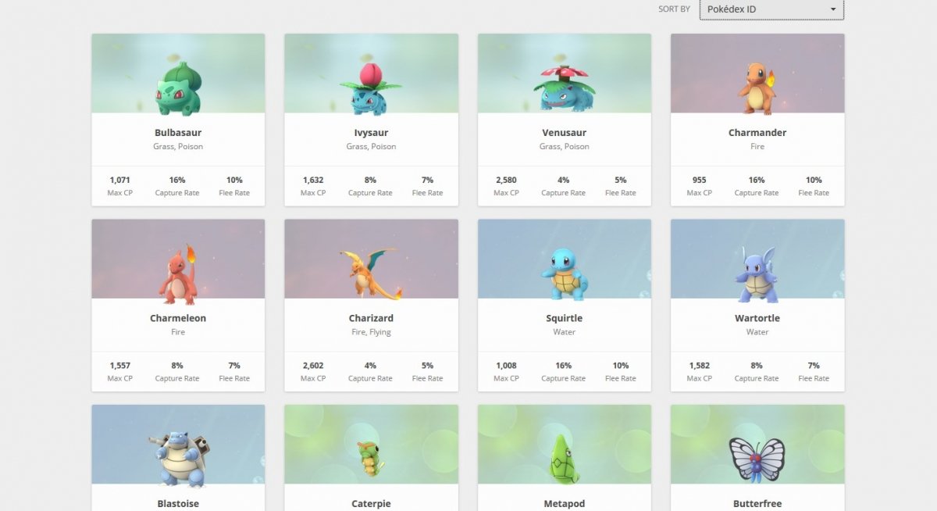
Task: Click the SORT BY label
Action: [x=674, y=9]
